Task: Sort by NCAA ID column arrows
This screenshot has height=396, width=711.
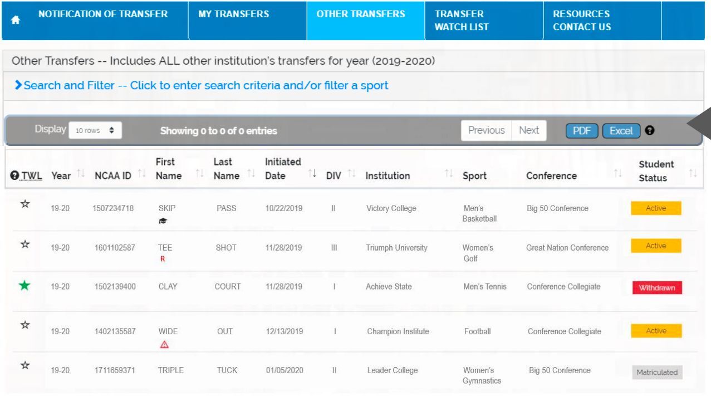Action: (142, 175)
